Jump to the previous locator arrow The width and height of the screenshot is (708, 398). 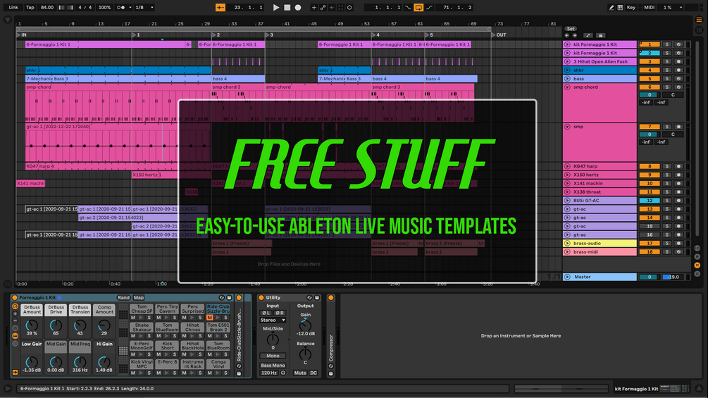566,35
